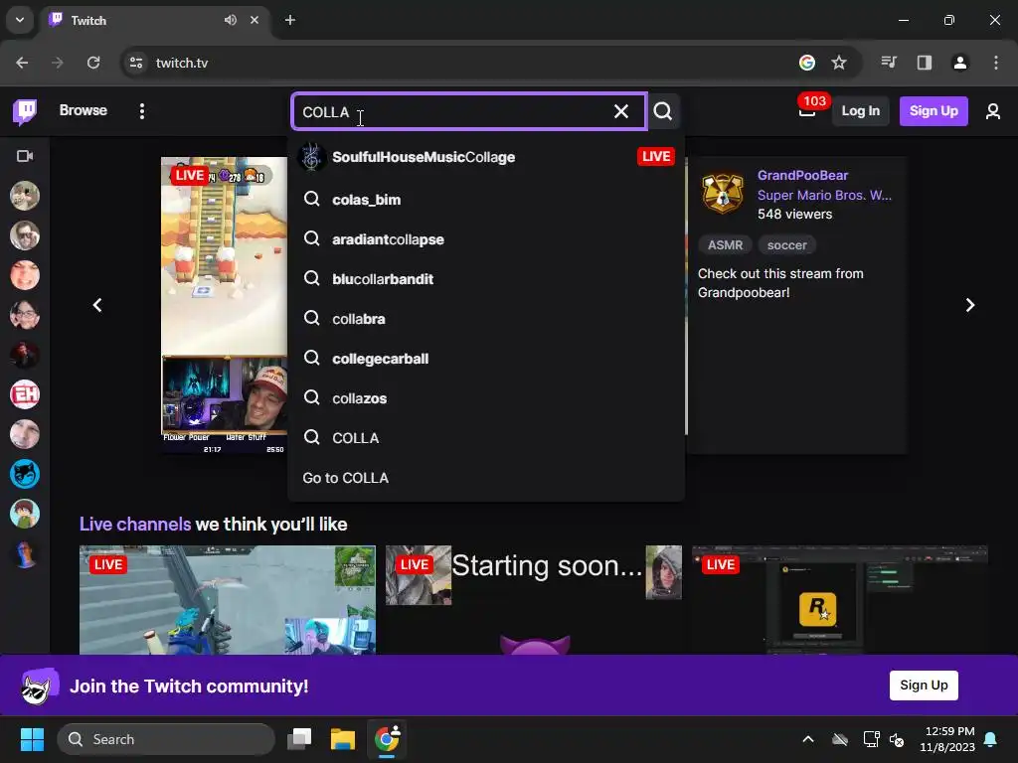This screenshot has width=1018, height=763.
Task: Open the Browse page
Action: click(x=84, y=110)
